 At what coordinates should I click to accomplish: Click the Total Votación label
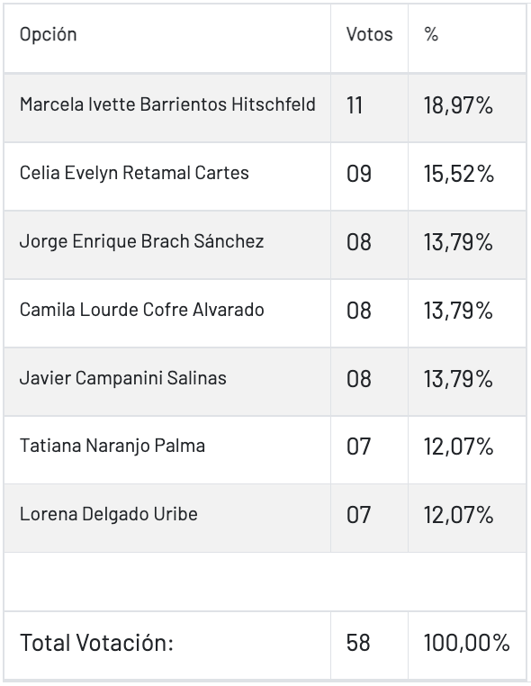click(96, 643)
